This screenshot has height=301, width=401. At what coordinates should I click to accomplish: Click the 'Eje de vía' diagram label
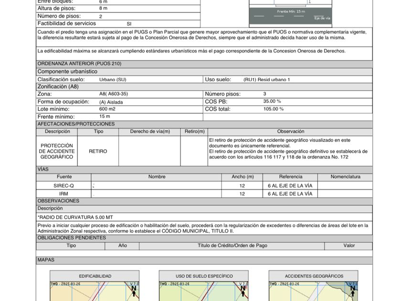click(x=322, y=18)
